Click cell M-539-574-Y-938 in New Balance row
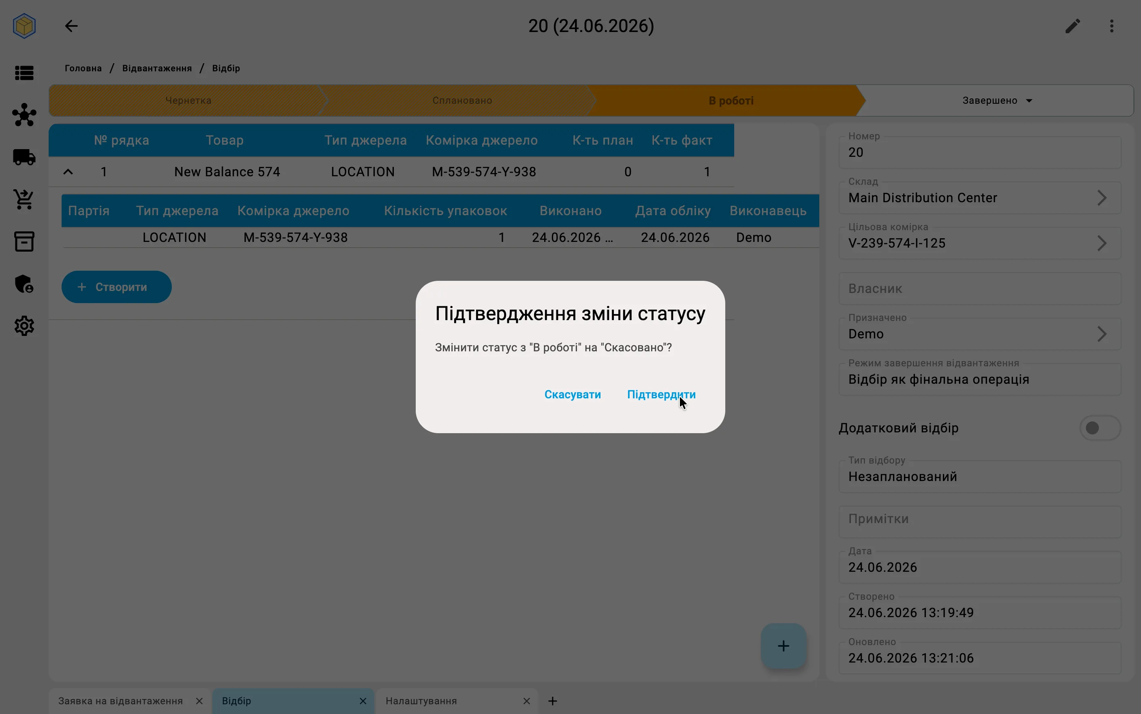The height and width of the screenshot is (714, 1141). click(484, 172)
